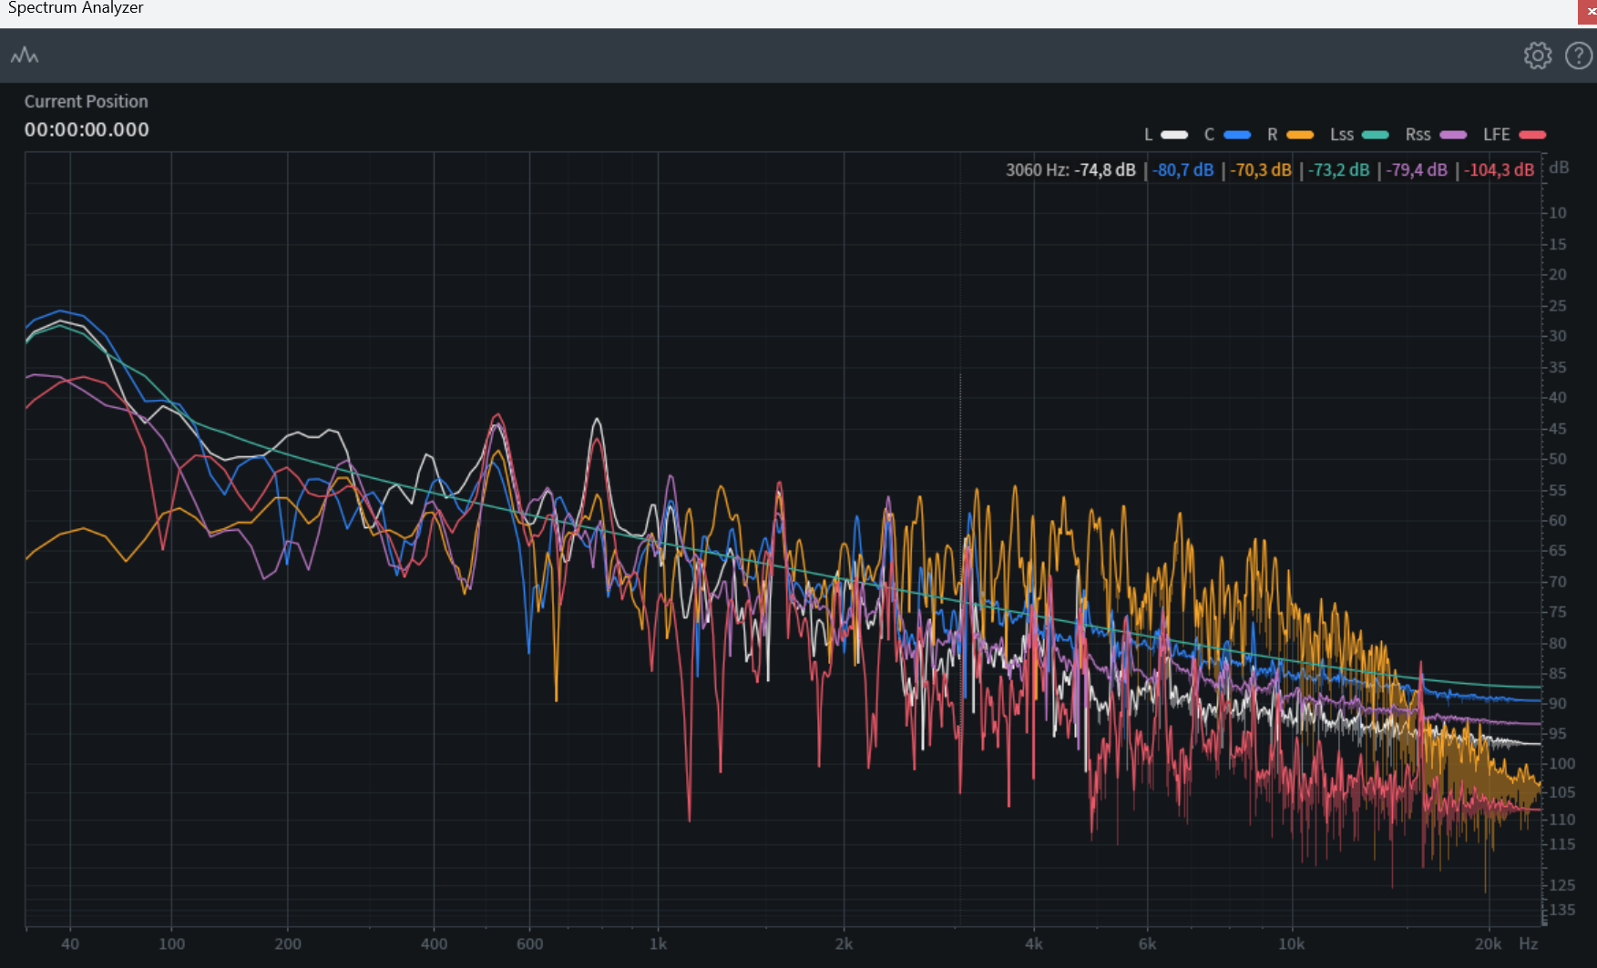Click the -80,7 dB blue readout value

tap(1183, 170)
